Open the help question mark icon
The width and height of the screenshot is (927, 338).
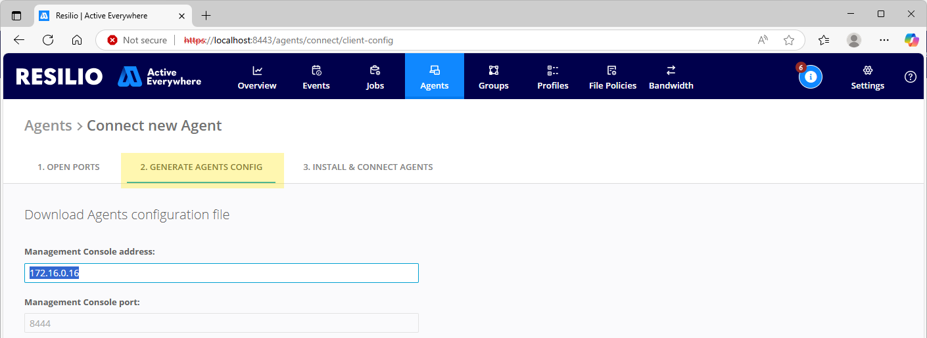[910, 77]
